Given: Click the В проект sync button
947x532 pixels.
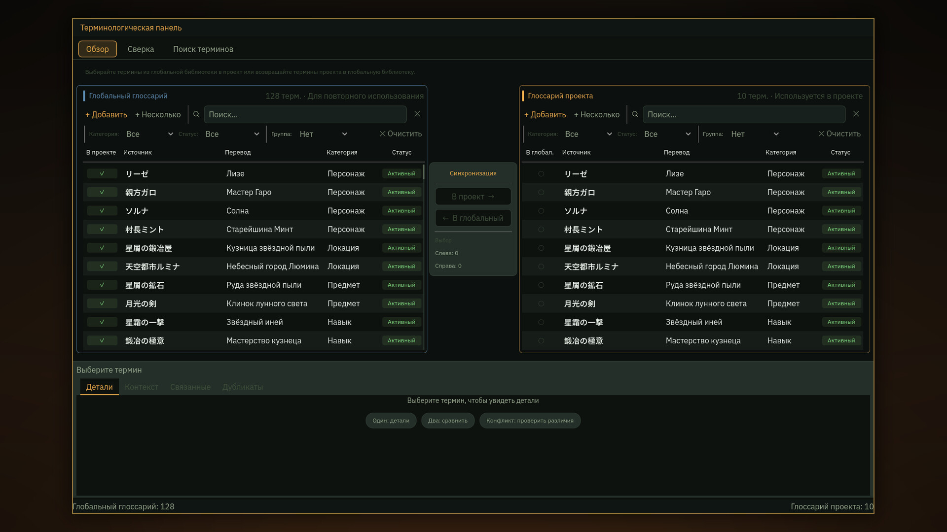Looking at the screenshot, I should [x=473, y=197].
